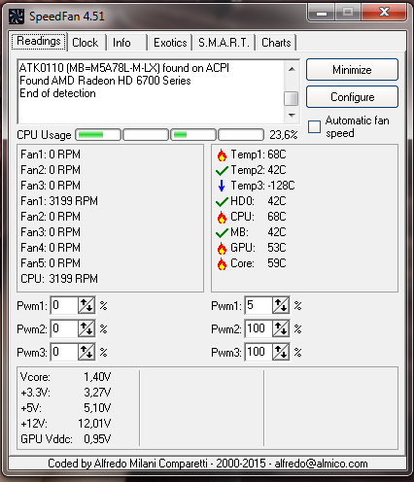Open the Clock tab
Image resolution: width=414 pixels, height=482 pixels.
[x=86, y=43]
